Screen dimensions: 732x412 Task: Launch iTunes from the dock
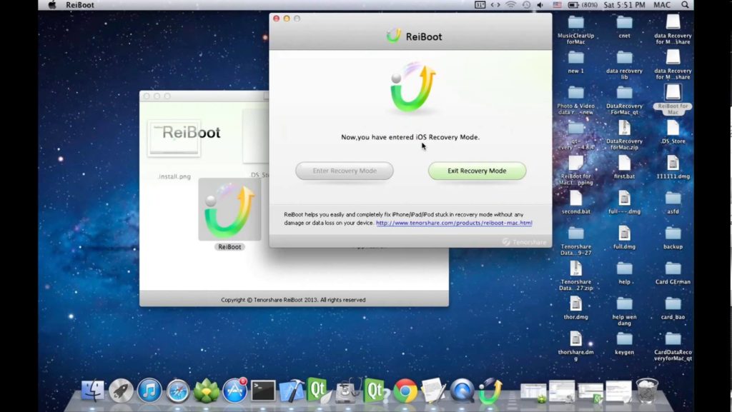[x=149, y=391]
